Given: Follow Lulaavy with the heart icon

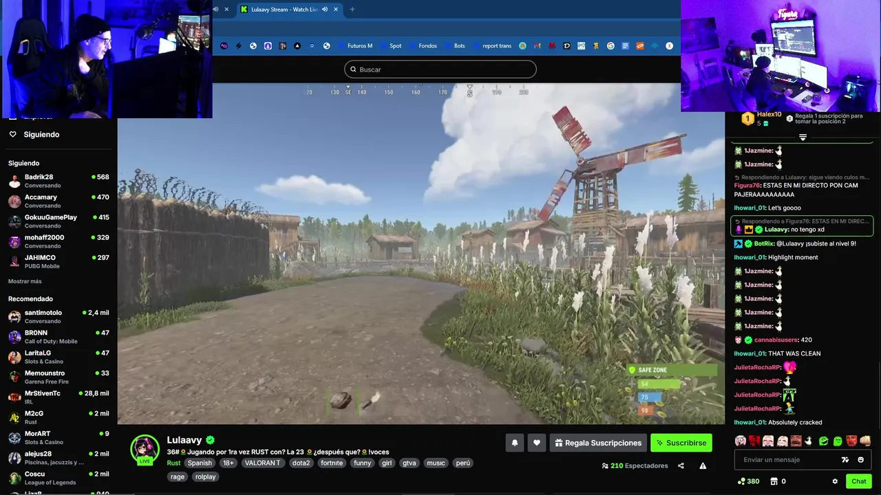Looking at the screenshot, I should (537, 443).
